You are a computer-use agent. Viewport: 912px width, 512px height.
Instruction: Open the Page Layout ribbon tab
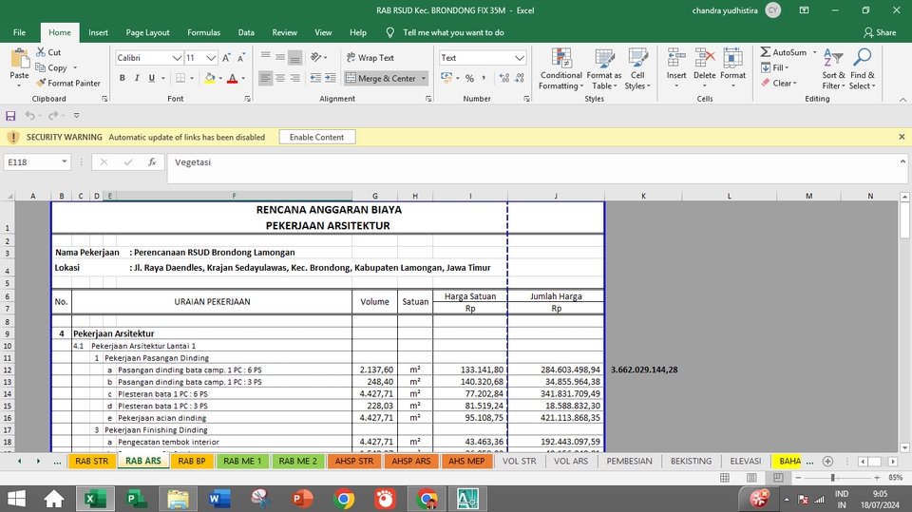click(x=147, y=32)
